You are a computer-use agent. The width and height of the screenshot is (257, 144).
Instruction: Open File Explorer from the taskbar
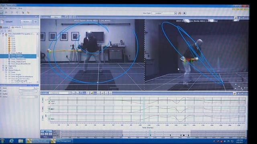click(x=20, y=141)
